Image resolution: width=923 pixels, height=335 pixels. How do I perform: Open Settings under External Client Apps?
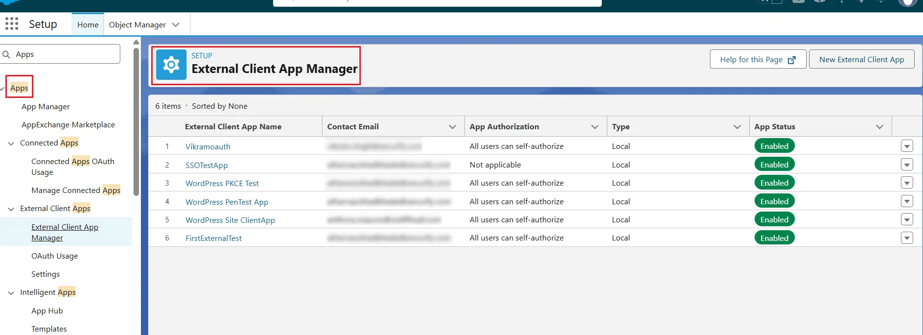pos(46,274)
